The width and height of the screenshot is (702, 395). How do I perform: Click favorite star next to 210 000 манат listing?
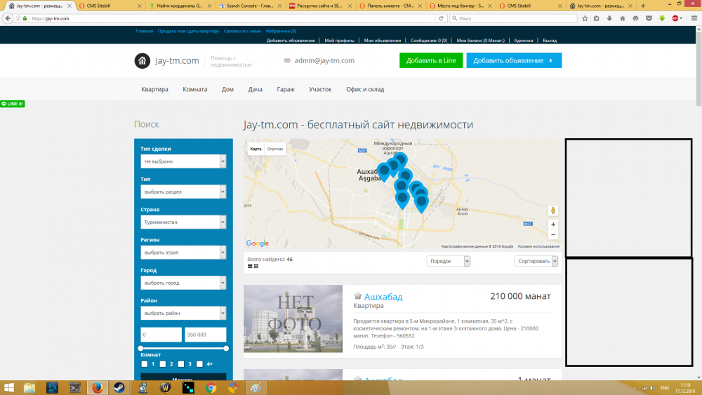[358, 295]
